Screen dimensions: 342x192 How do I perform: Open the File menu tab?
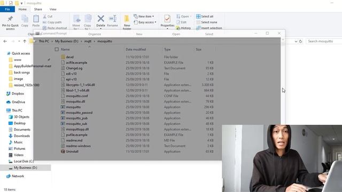point(7,9)
